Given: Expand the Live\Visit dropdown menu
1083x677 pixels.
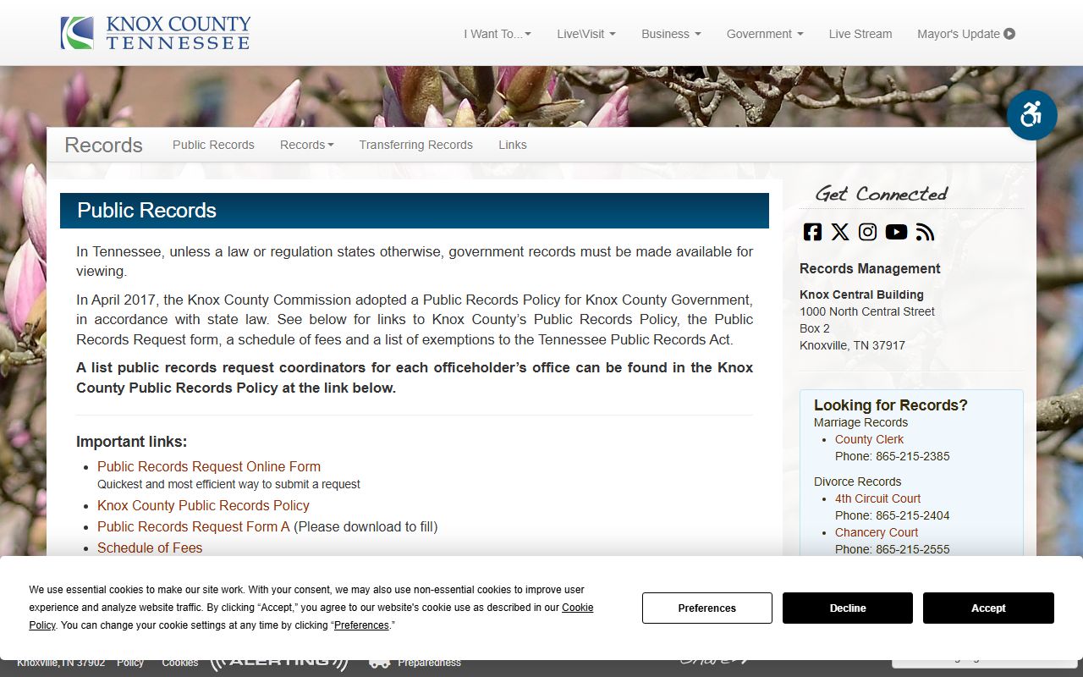Looking at the screenshot, I should pos(586,34).
